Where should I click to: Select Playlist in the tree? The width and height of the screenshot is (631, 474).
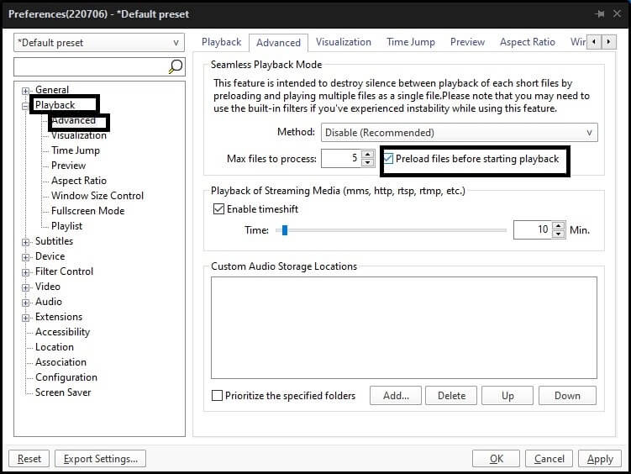(x=67, y=226)
